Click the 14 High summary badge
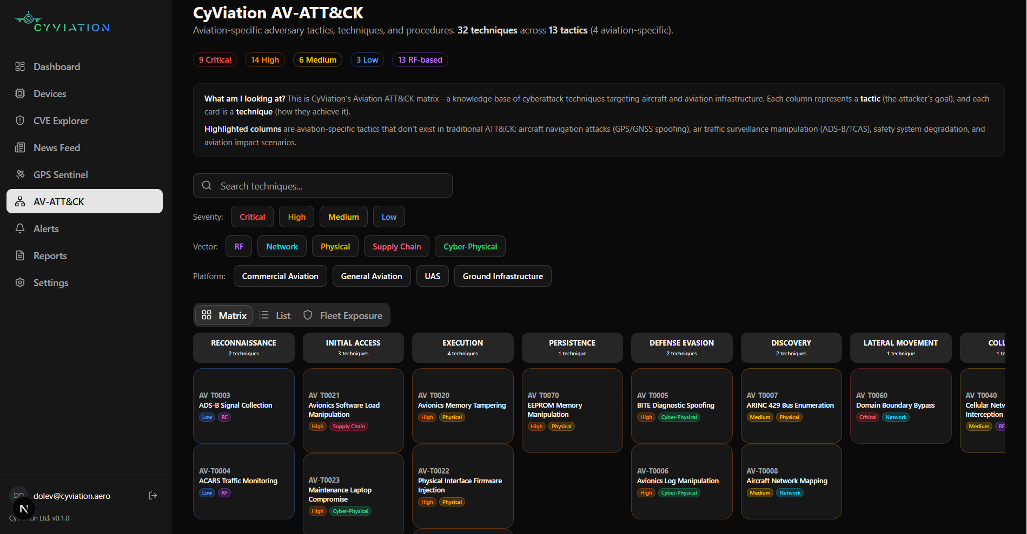The image size is (1027, 534). 265,59
